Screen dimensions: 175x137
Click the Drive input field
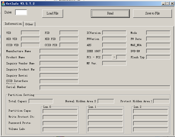[x=21, y=12]
